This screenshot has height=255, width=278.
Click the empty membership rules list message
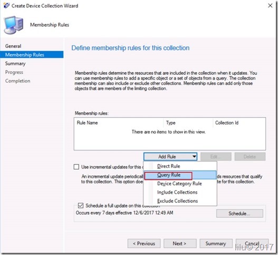pos(169,132)
